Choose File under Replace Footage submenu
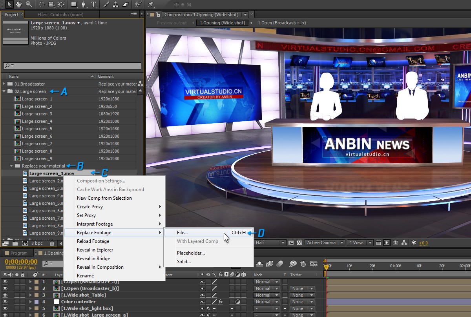Image resolution: width=471 pixels, height=317 pixels. [x=182, y=232]
